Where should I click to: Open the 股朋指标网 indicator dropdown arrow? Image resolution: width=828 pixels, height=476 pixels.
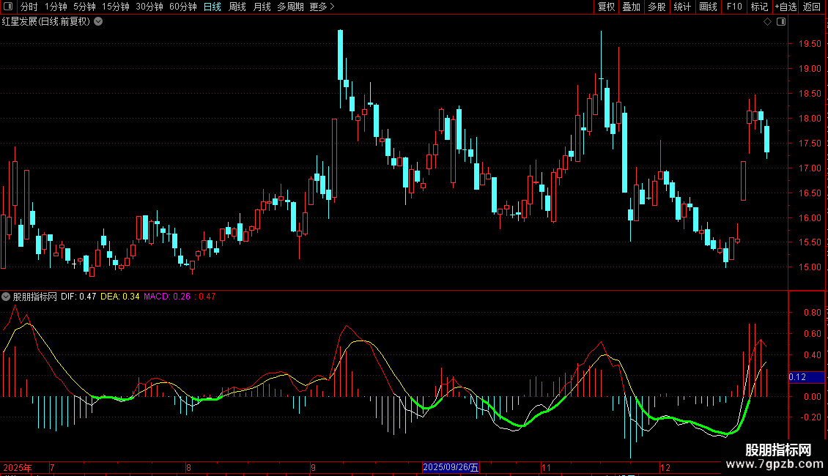click(6, 297)
